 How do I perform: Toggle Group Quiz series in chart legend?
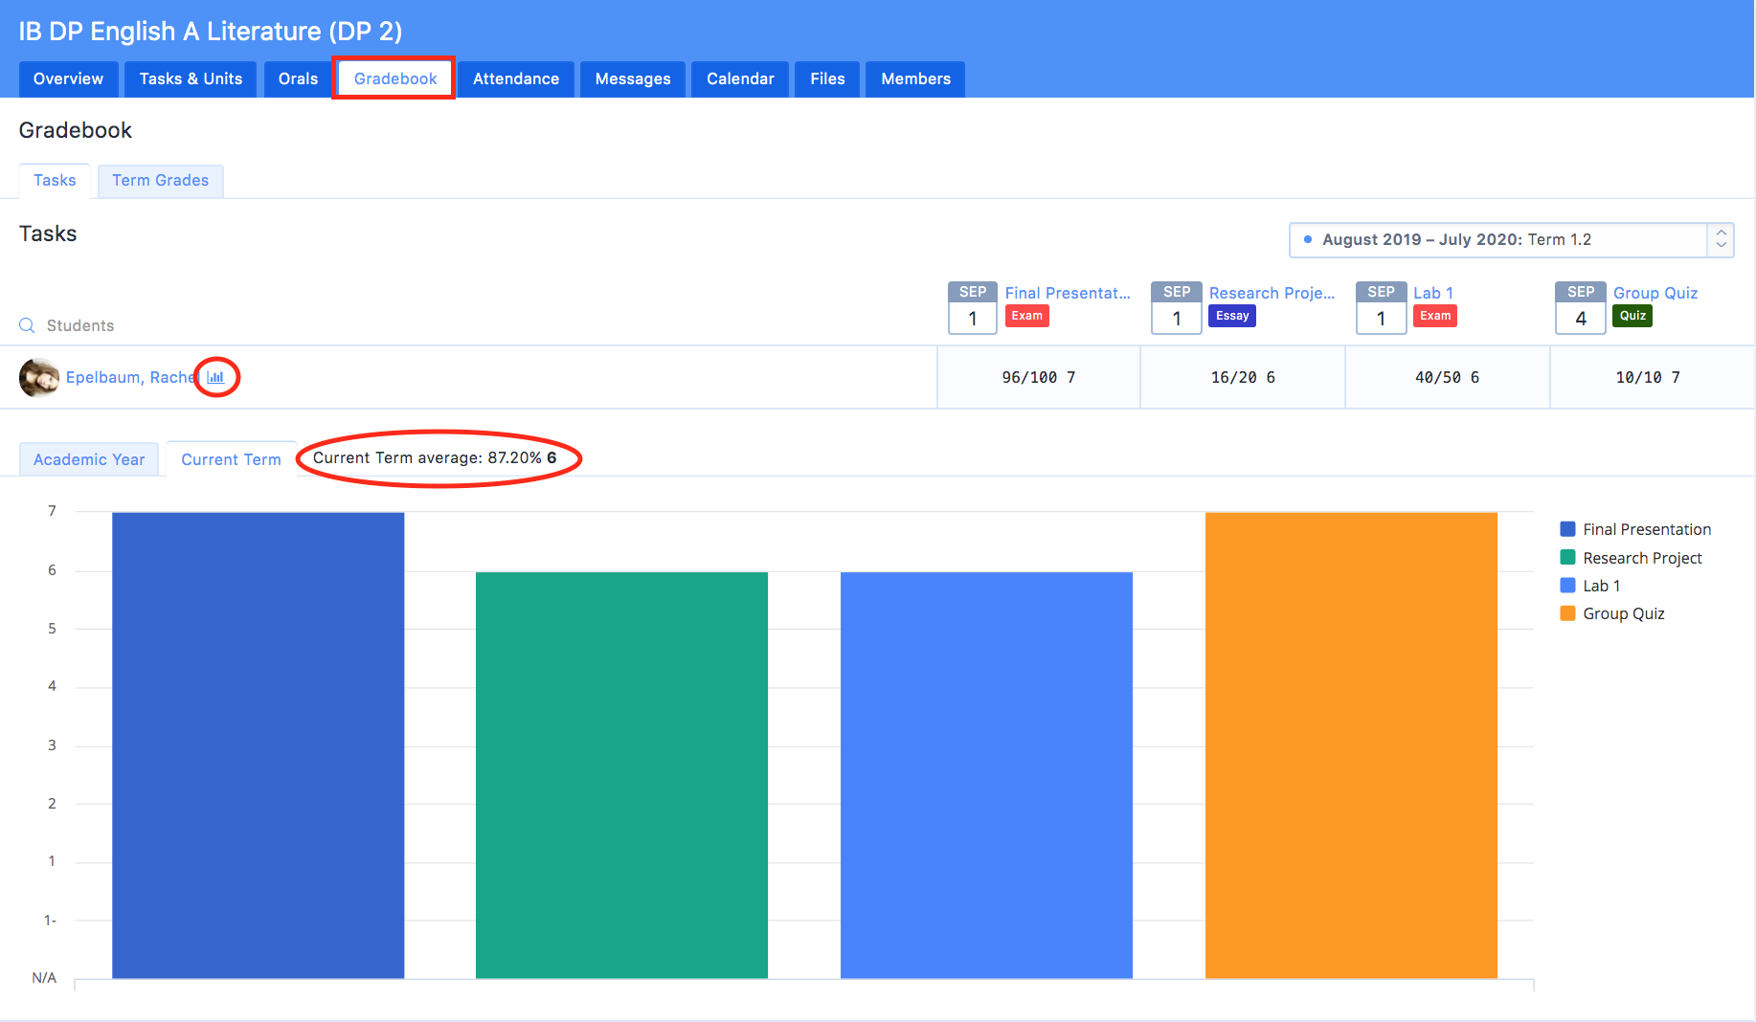coord(1623,613)
